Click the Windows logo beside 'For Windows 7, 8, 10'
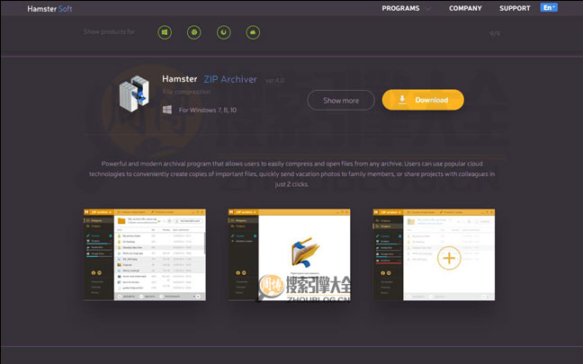The width and height of the screenshot is (583, 364). [x=167, y=110]
